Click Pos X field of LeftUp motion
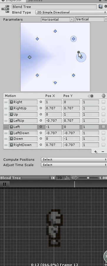 [x=53, y=121]
